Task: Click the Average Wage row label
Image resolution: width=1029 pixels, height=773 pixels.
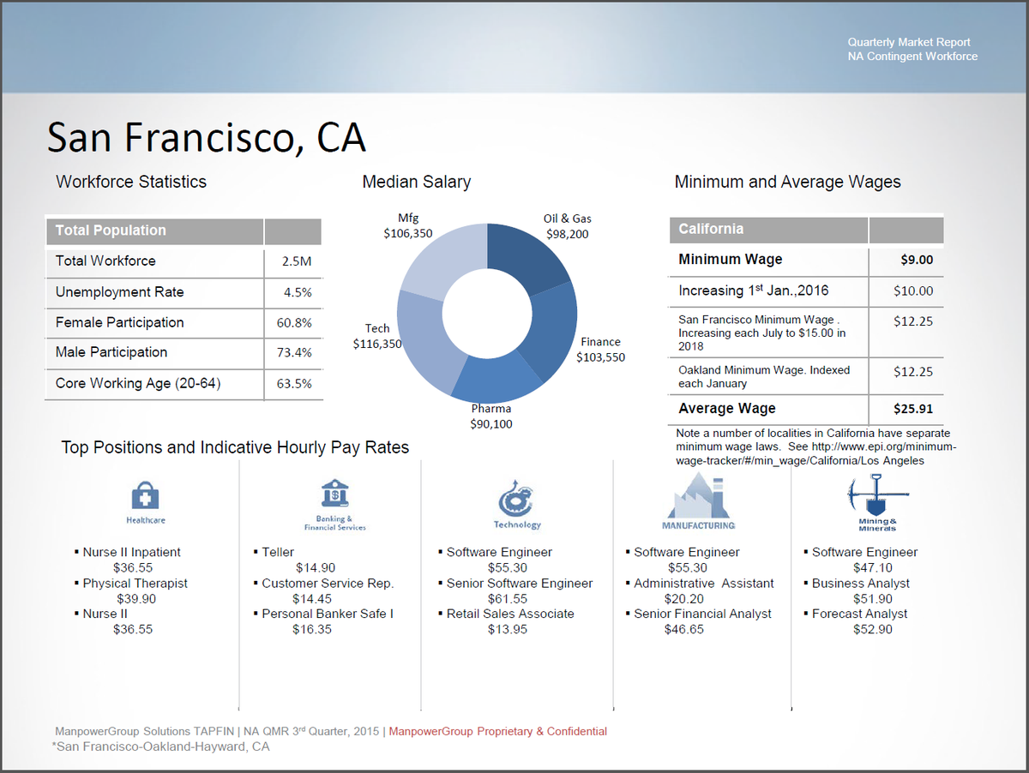Action: tap(726, 409)
